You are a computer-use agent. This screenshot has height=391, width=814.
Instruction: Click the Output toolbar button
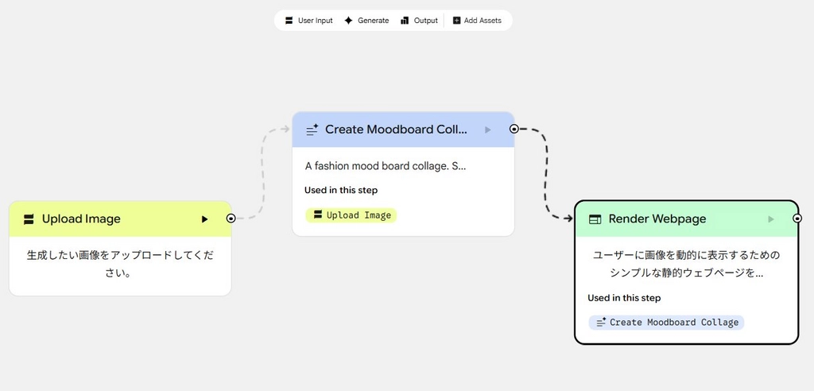point(419,21)
